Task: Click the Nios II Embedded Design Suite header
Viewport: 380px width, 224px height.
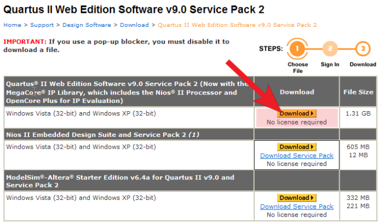Action: pos(102,135)
